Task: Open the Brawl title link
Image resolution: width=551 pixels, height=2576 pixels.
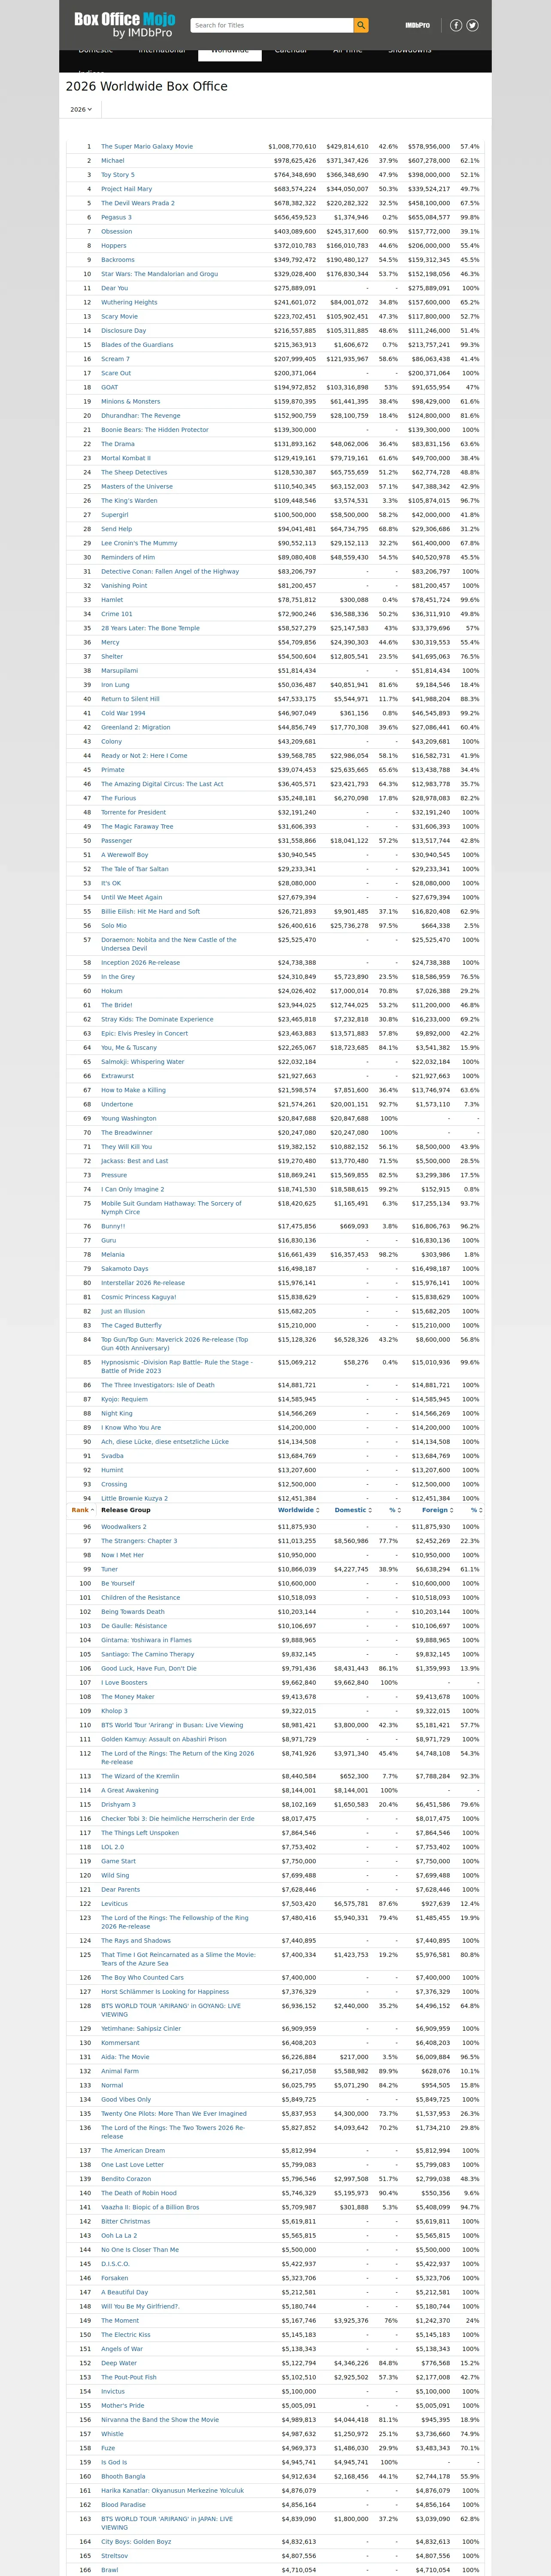Action: click(110, 2570)
